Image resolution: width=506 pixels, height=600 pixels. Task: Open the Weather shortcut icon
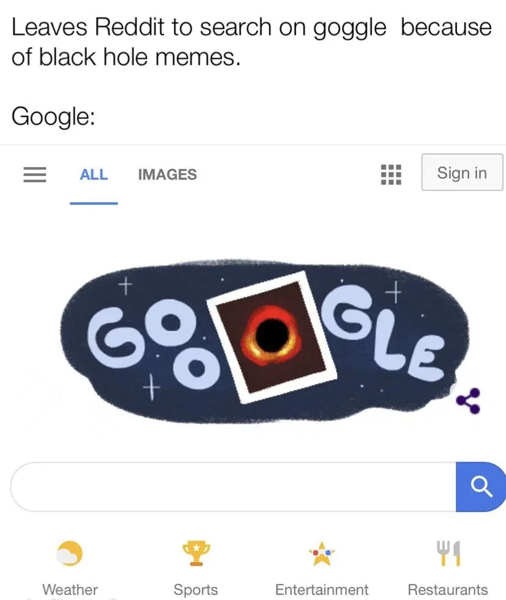[70, 553]
